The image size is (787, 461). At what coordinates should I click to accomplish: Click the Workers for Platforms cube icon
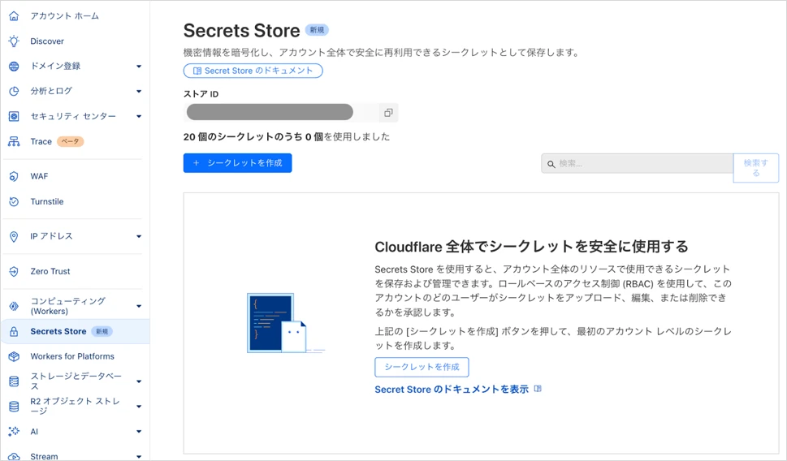pyautogui.click(x=14, y=356)
